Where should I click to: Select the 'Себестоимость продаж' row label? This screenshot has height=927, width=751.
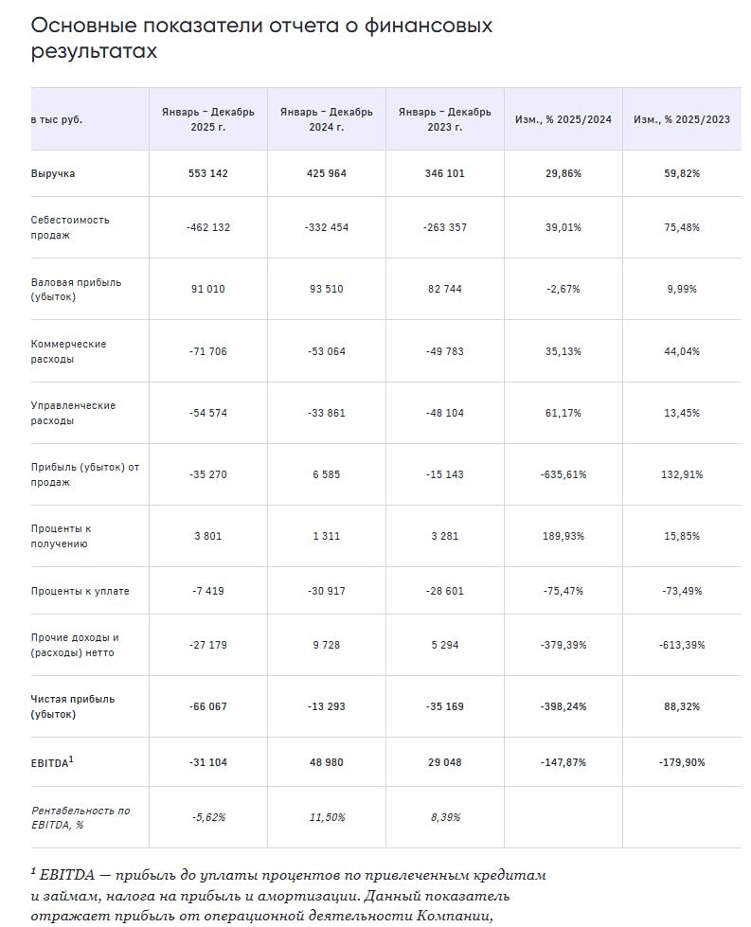point(70,227)
